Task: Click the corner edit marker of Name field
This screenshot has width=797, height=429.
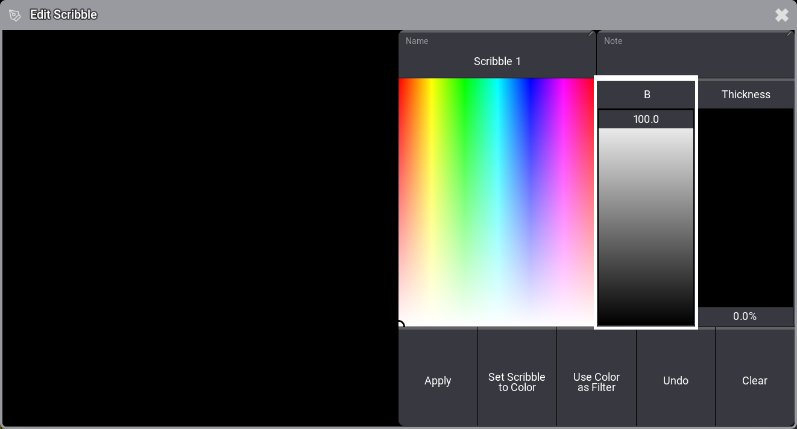Action: [591, 34]
